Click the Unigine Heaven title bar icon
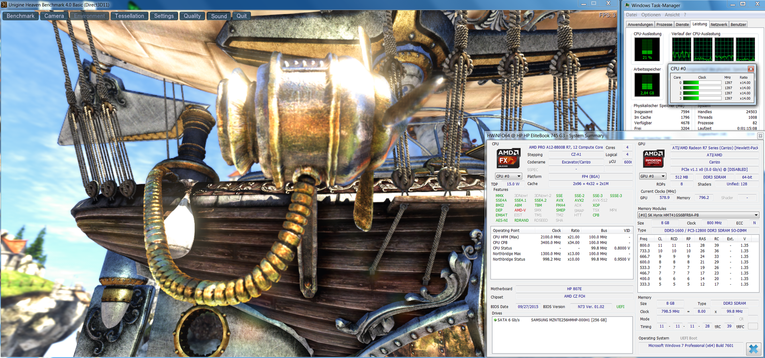This screenshot has height=358, width=765. pyautogui.click(x=4, y=5)
